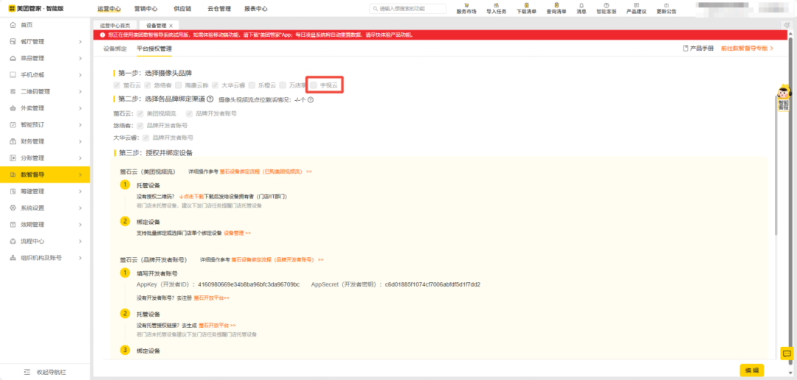Expand the 组织机构及账号 chevron in sidebar
797x380 pixels.
80,258
